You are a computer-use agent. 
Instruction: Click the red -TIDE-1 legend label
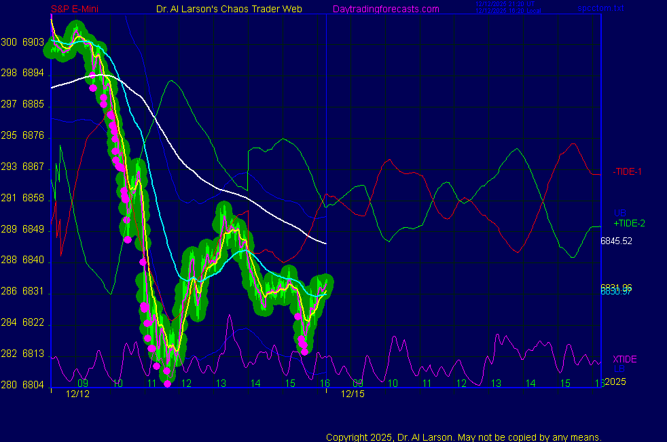[627, 171]
